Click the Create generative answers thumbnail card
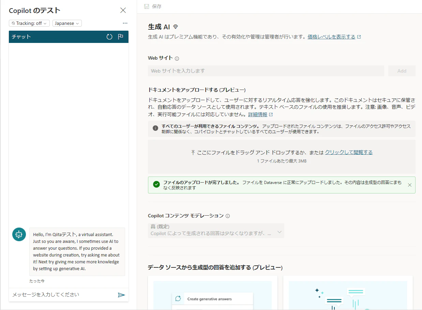The height and width of the screenshot is (310, 422). click(213, 293)
